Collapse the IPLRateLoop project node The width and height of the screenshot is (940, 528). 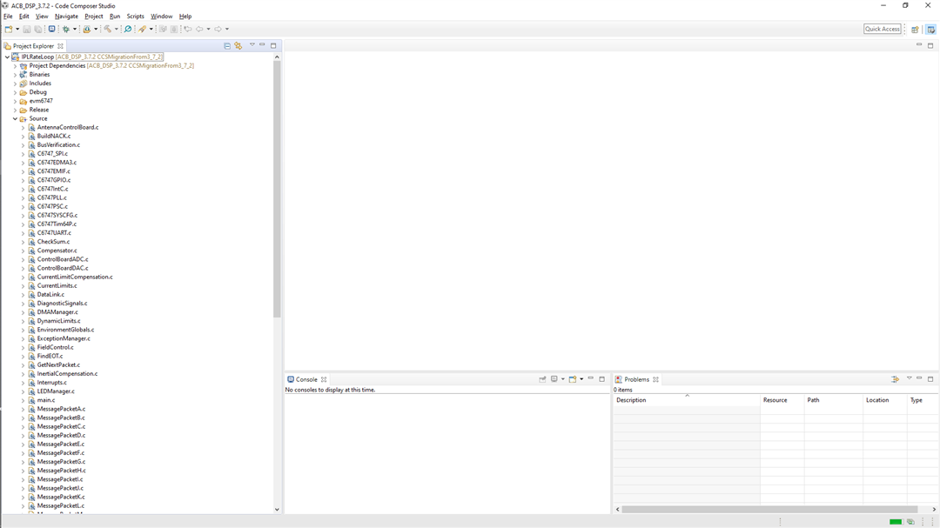click(7, 57)
